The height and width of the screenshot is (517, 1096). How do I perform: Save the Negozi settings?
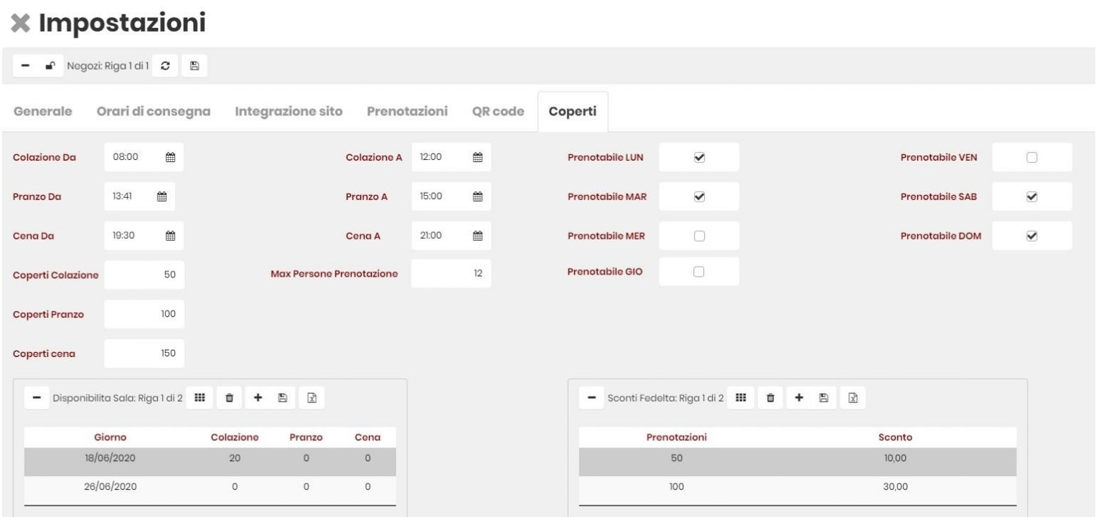(x=194, y=66)
